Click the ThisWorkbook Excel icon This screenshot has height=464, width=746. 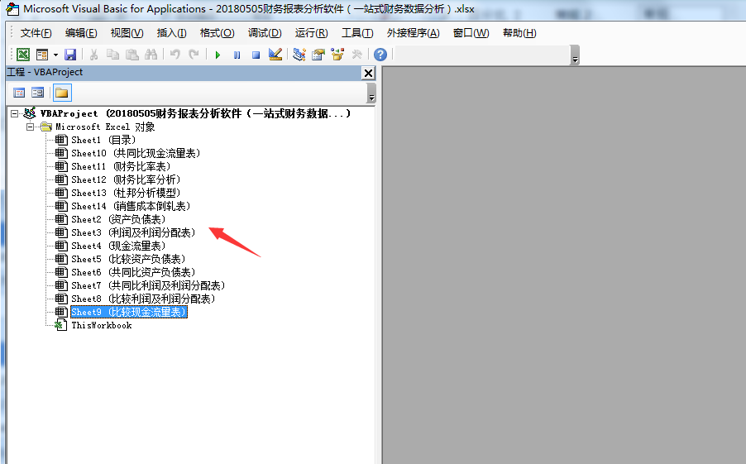[60, 326]
